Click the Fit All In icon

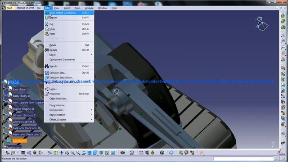[56, 153]
